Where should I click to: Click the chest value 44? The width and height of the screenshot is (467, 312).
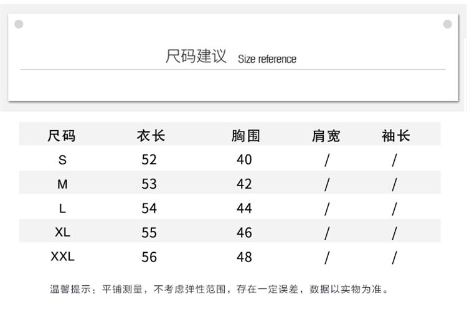[x=245, y=209]
